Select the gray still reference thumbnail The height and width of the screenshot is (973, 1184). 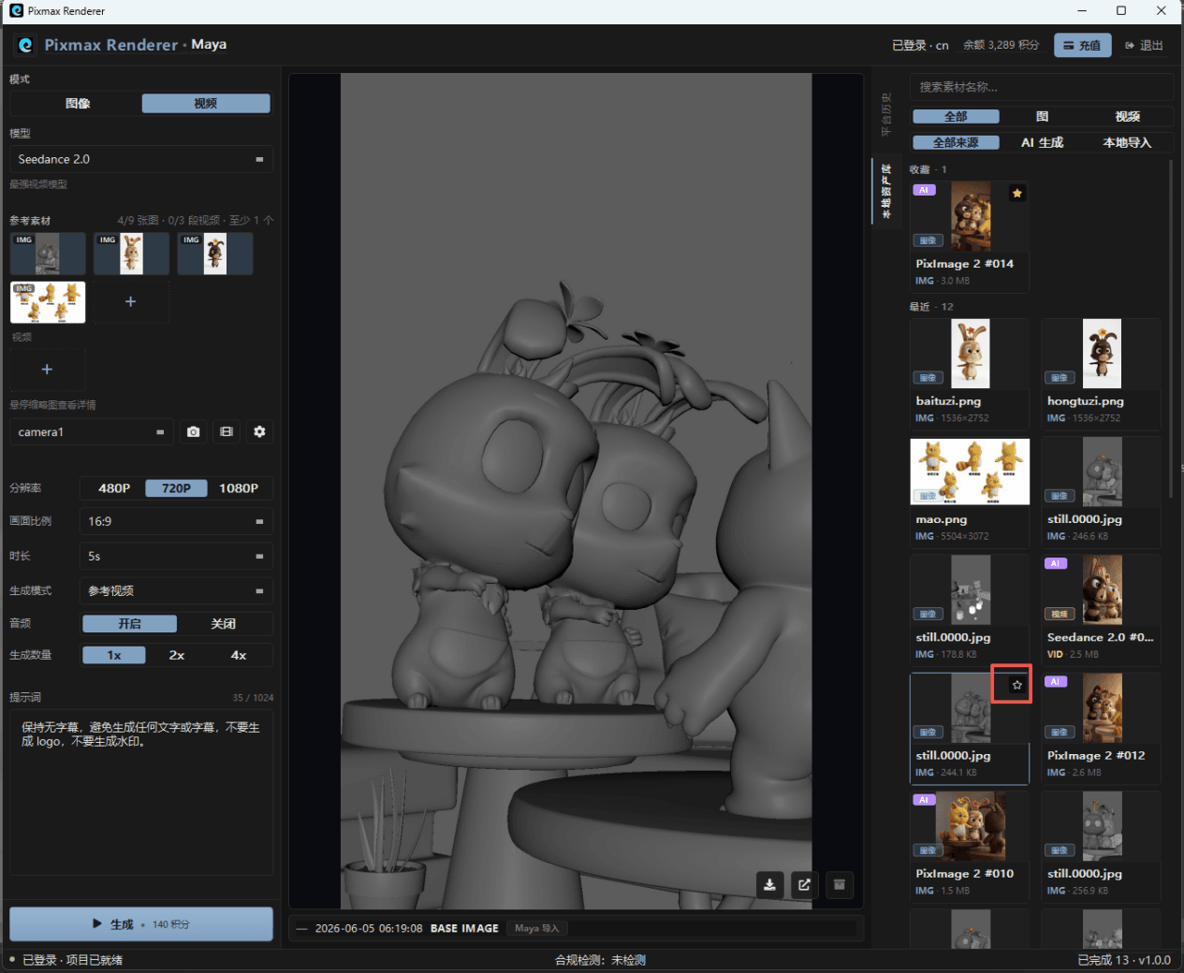(x=48, y=254)
